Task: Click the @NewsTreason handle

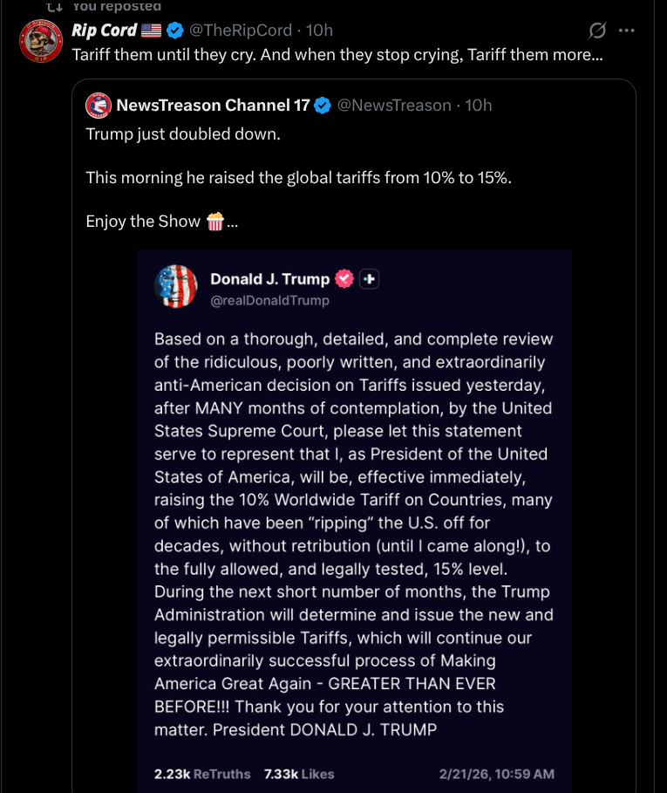Action: (x=394, y=106)
